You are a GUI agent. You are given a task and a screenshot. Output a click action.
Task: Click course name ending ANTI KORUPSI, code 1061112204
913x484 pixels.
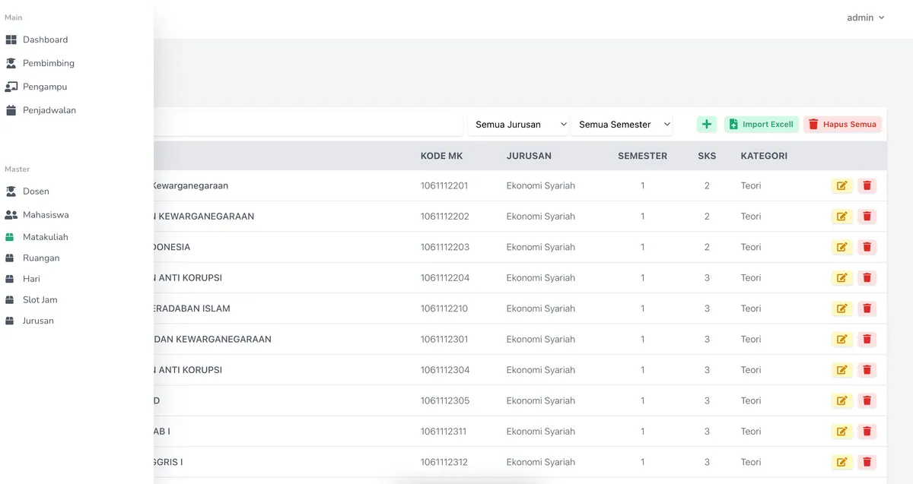[188, 278]
